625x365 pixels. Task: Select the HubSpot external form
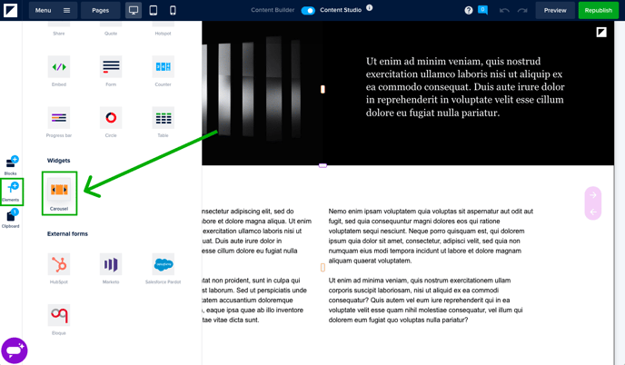coord(59,264)
